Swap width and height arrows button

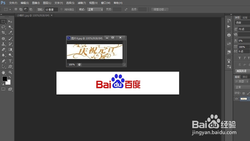point(126,10)
